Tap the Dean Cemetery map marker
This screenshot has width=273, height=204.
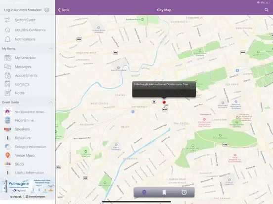point(118,68)
